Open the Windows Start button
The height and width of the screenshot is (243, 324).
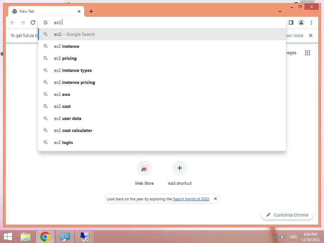click(x=8, y=237)
